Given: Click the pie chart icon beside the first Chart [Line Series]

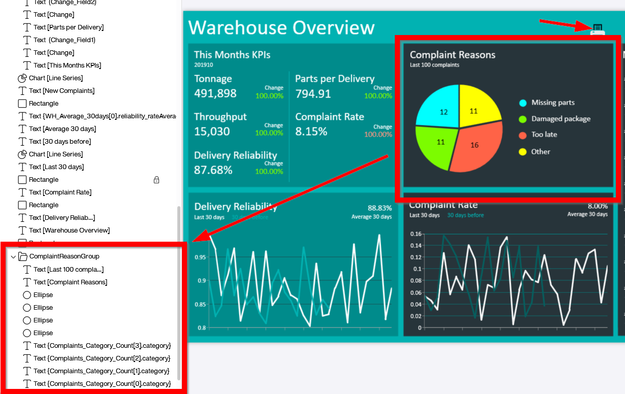Looking at the screenshot, I should [x=22, y=78].
